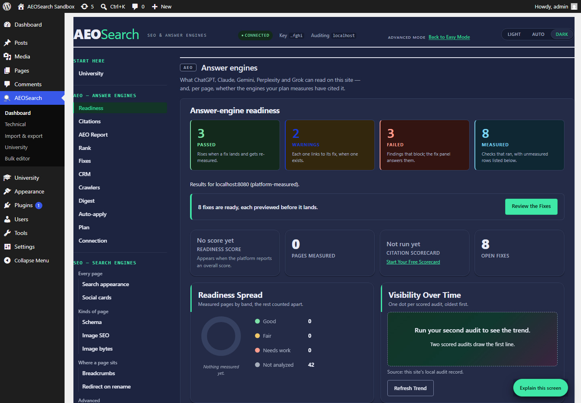Click the Review the Fixes button

point(531,206)
